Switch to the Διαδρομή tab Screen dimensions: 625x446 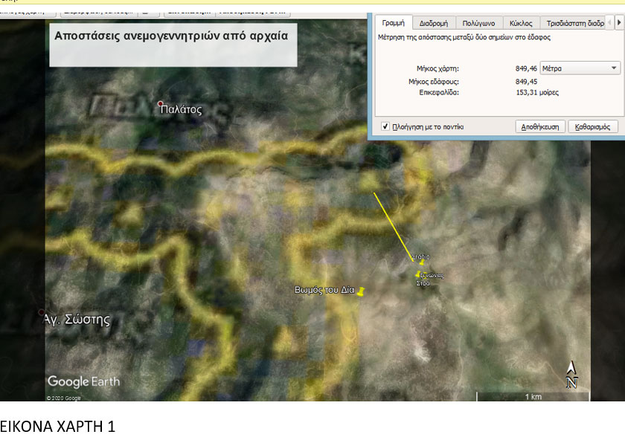432,23
